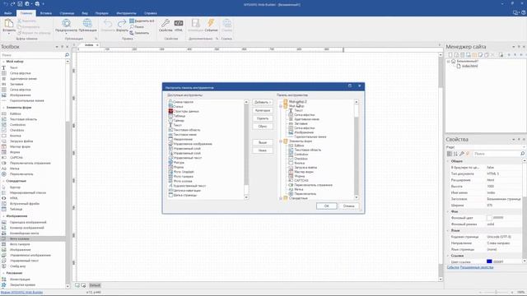The image size is (527, 296).
Task: Click the HTML ribbon icon
Action: point(179,23)
